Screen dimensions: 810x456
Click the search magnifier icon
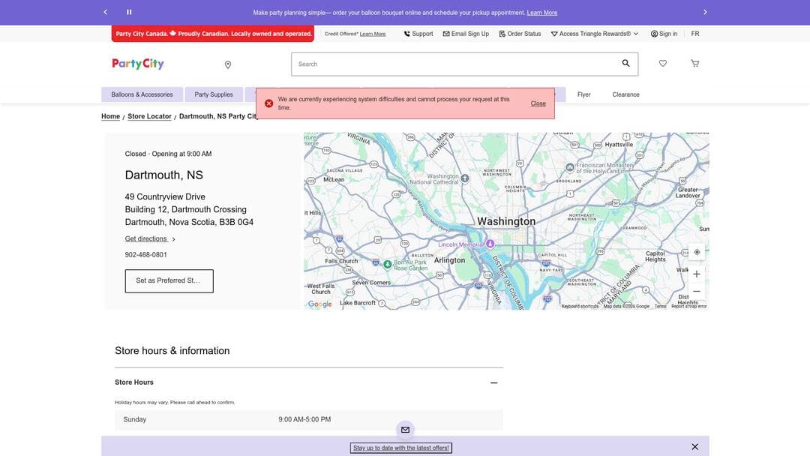point(625,62)
